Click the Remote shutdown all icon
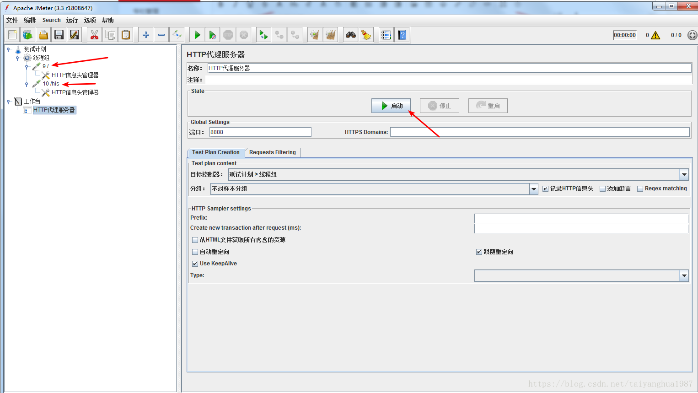The width and height of the screenshot is (698, 393). pyautogui.click(x=295, y=35)
